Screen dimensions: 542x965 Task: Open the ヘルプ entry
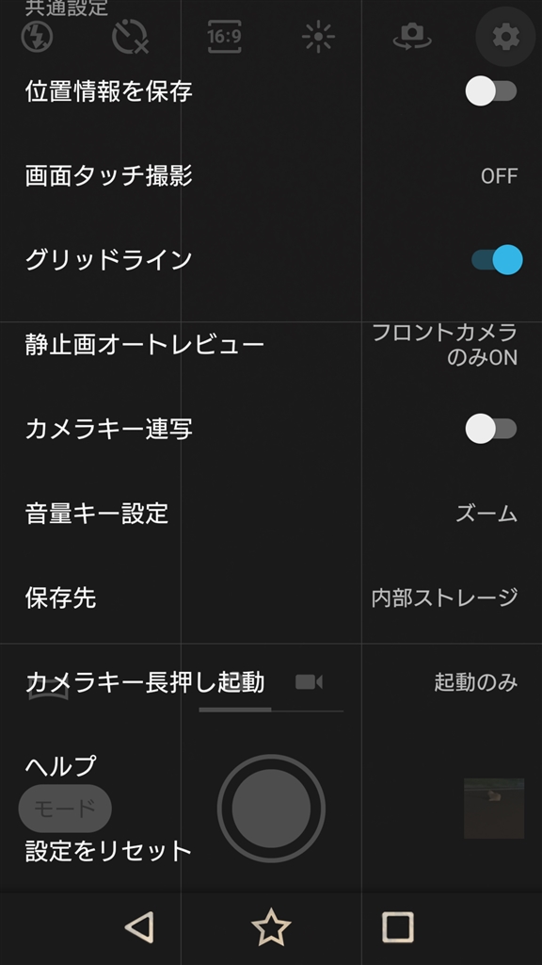tap(271, 766)
